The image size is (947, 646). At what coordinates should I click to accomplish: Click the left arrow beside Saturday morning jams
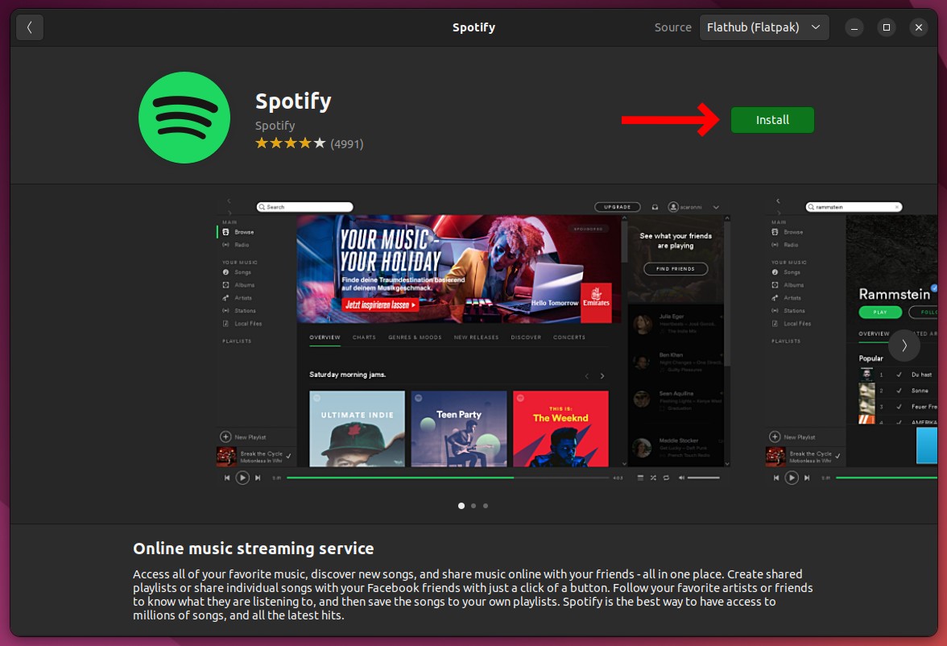586,376
